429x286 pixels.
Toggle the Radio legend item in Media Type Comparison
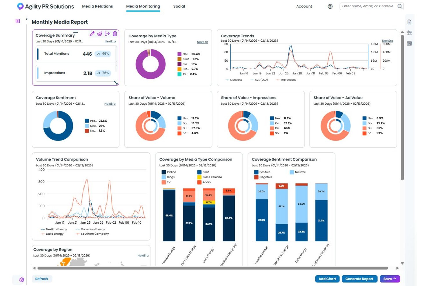(204, 182)
